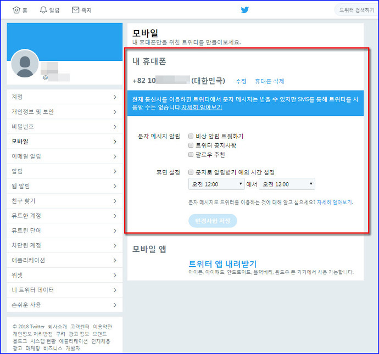This screenshot has height=354, width=379.
Task: Open 애플리케이션 settings in the sidebar
Action: click(x=64, y=260)
